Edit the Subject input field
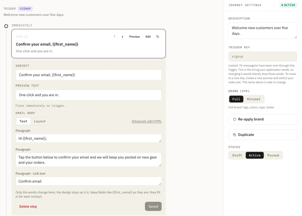The height and width of the screenshot is (216, 302). pos(89,75)
